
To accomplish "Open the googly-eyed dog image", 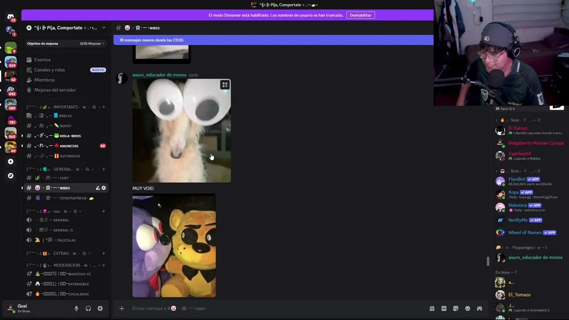I will pyautogui.click(x=181, y=131).
